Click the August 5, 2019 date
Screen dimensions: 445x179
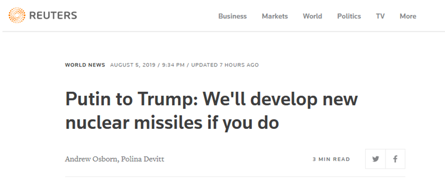[x=133, y=65]
